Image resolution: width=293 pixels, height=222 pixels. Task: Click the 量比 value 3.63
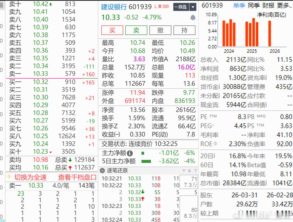click(x=139, y=59)
